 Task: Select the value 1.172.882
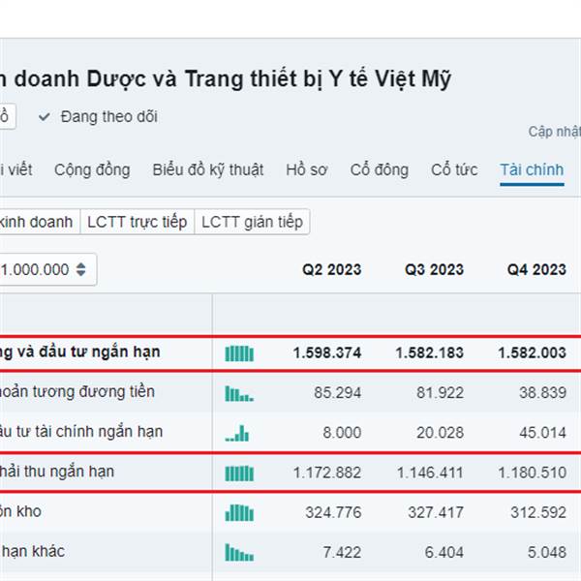click(x=327, y=473)
